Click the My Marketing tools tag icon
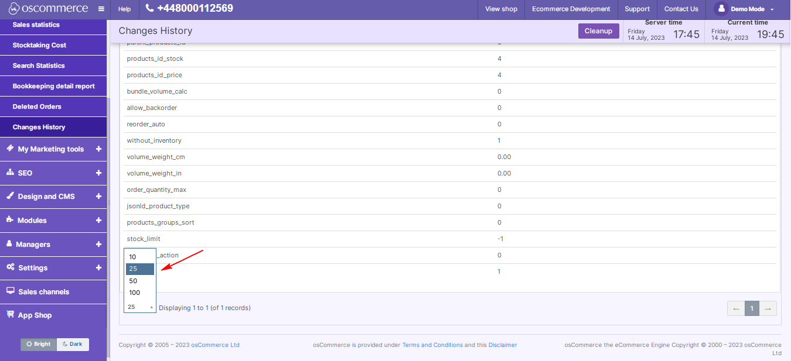This screenshot has width=791, height=361. tap(10, 149)
